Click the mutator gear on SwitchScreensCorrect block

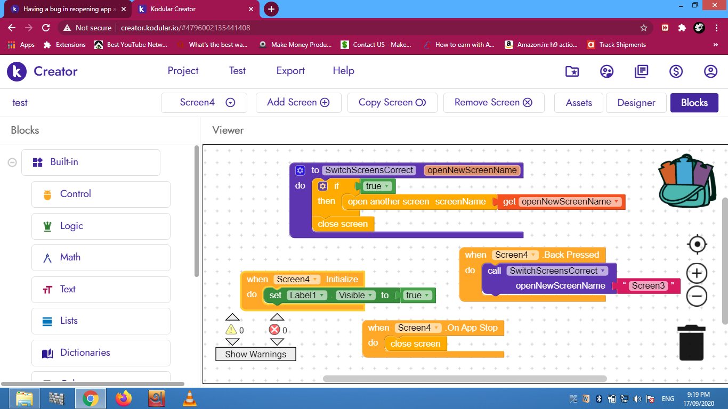[x=300, y=170]
